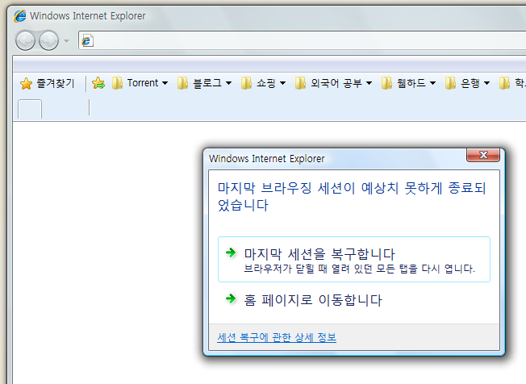This screenshot has height=384, width=526.
Task: Open the 쇼핑 favorites folder
Action: [x=263, y=83]
